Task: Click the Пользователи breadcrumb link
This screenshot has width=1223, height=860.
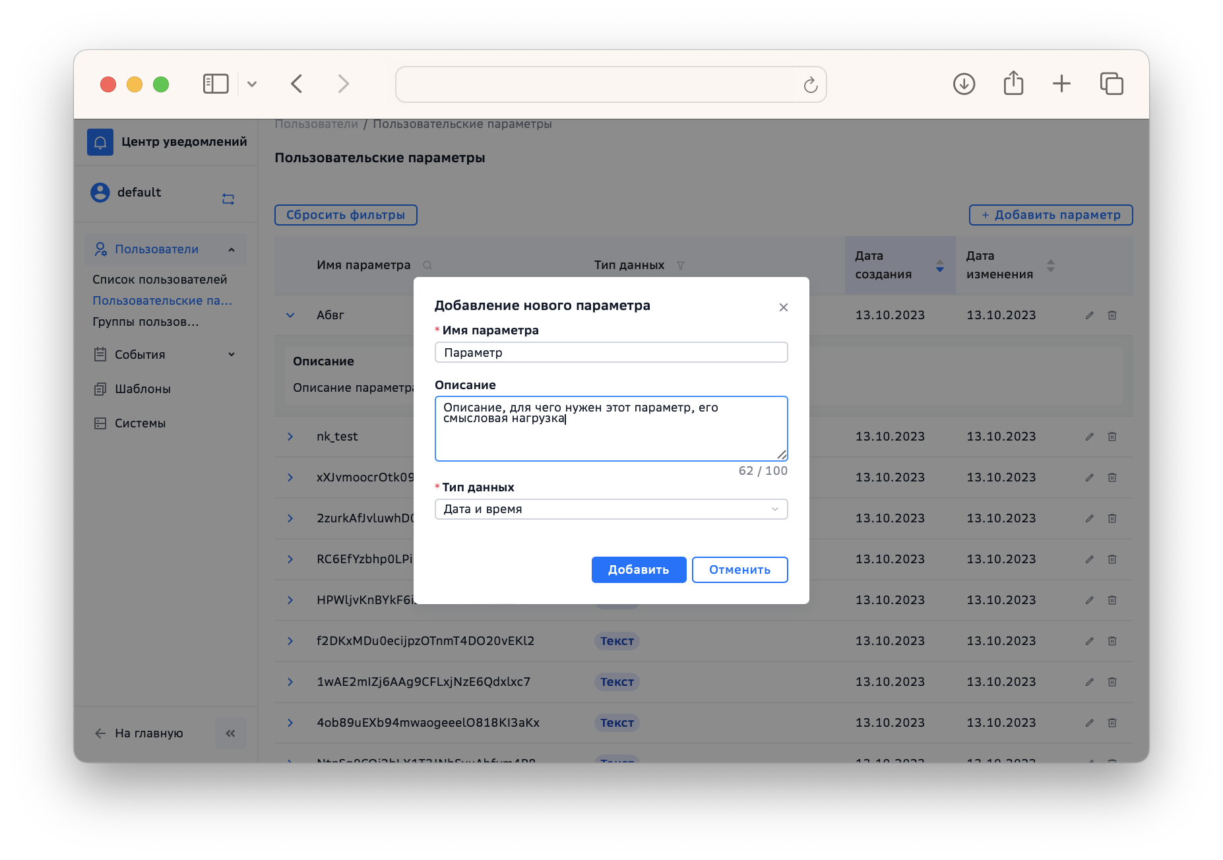Action: coord(316,124)
